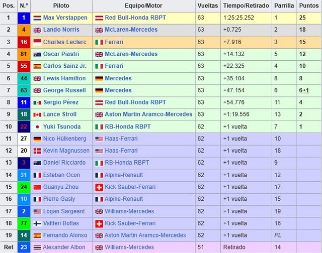Open the Max Verstappen driver link
Screen dimensions: 322x253
click(x=65, y=18)
